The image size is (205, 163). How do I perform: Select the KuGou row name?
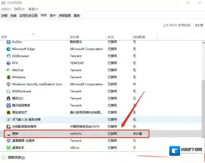tap(17, 42)
